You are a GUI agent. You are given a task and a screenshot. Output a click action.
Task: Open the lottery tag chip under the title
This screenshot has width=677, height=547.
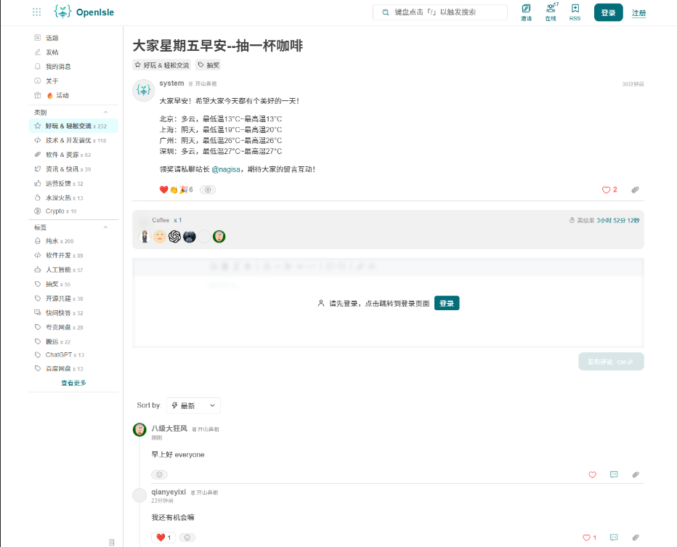coord(208,65)
